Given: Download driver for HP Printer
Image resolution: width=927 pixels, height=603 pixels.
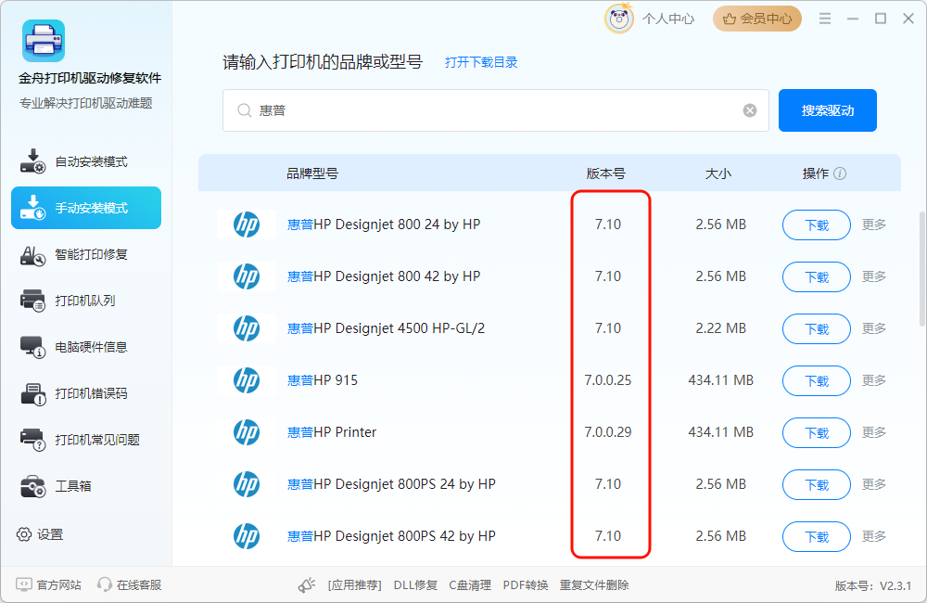Looking at the screenshot, I should [x=817, y=433].
